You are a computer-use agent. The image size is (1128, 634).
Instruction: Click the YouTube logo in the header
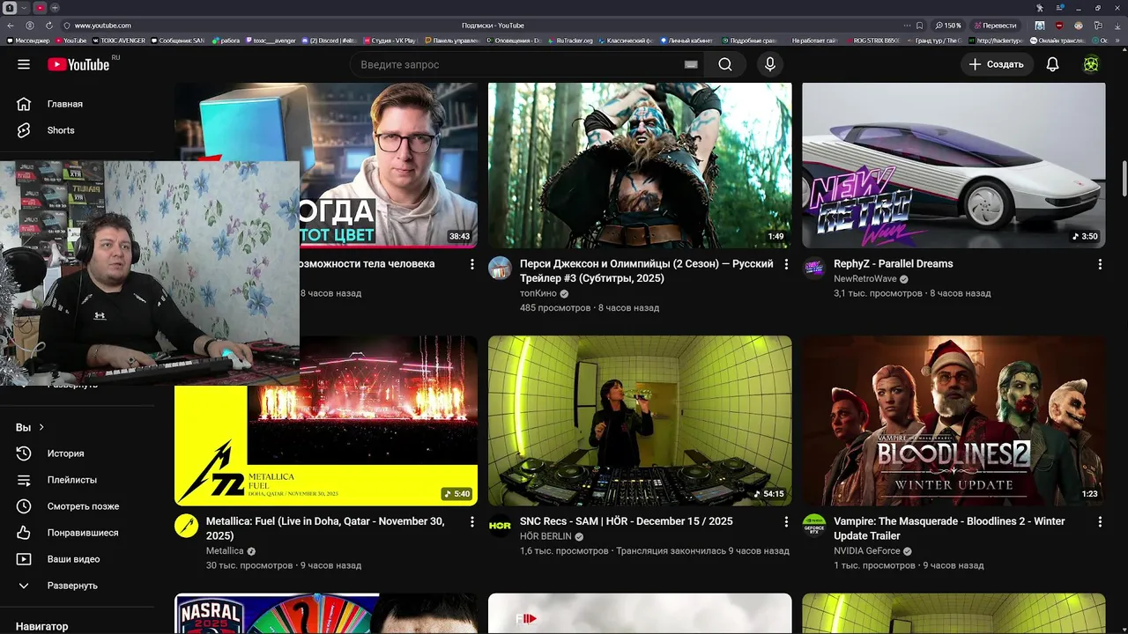click(x=78, y=64)
